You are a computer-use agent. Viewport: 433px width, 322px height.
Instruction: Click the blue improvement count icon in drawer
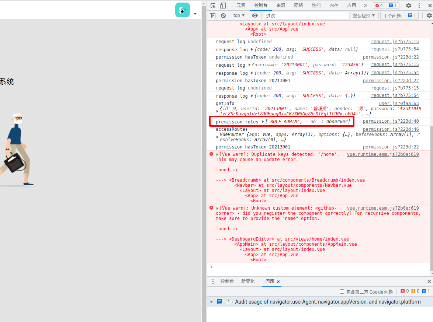point(424,291)
